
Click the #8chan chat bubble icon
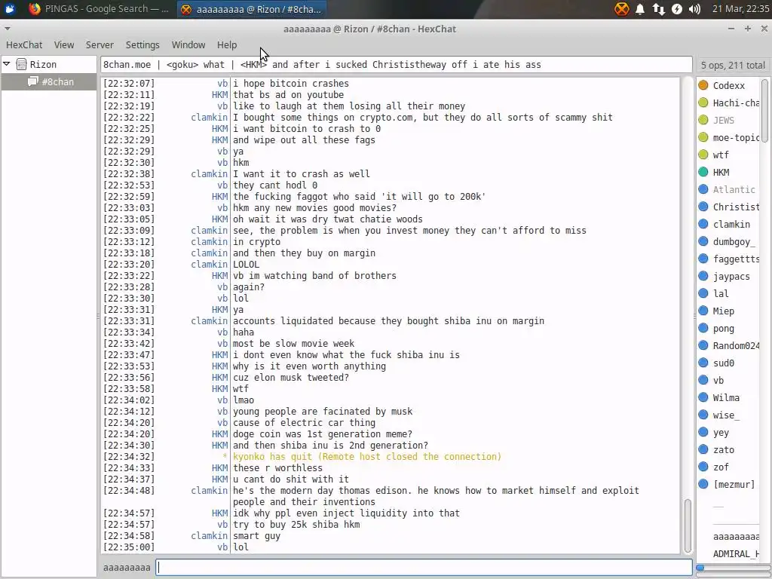click(x=33, y=81)
